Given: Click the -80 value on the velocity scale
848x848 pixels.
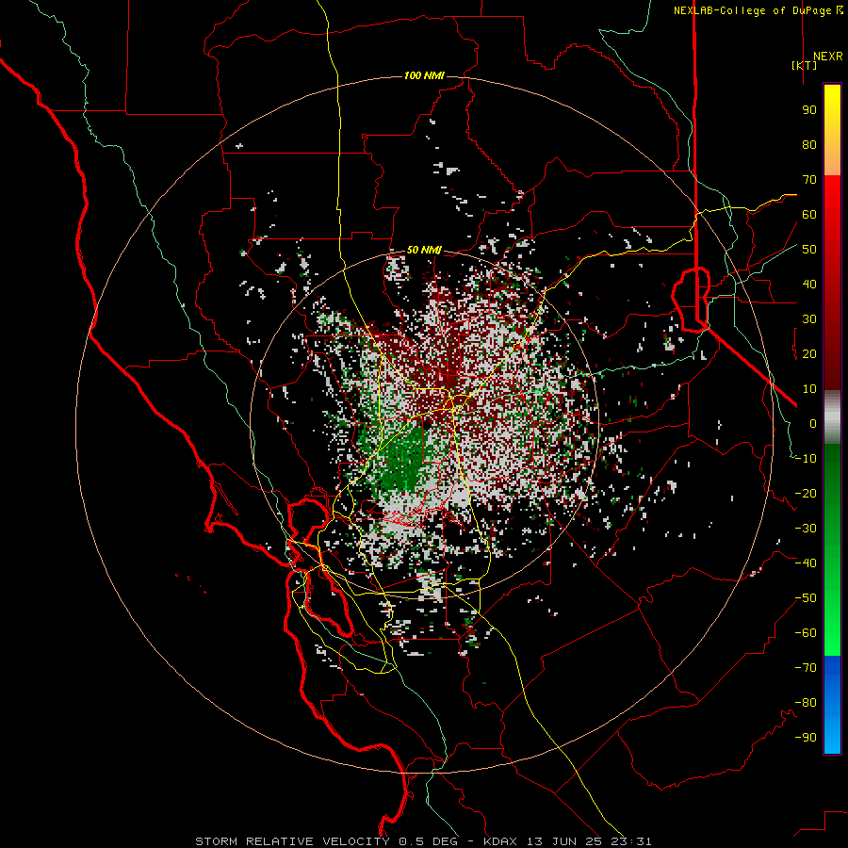Looking at the screenshot, I should [x=806, y=703].
